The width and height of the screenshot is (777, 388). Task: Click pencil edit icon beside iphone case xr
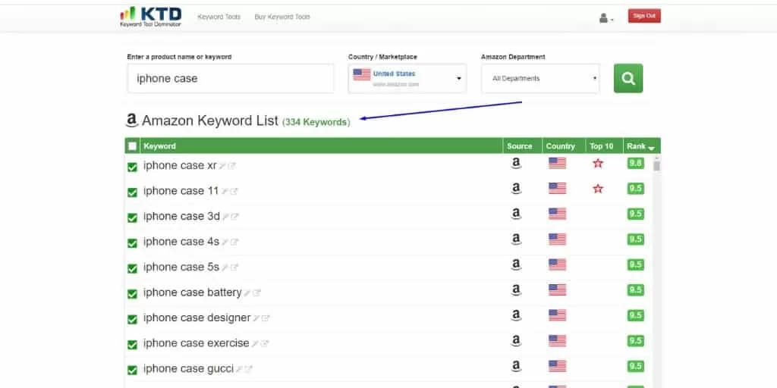click(x=222, y=166)
